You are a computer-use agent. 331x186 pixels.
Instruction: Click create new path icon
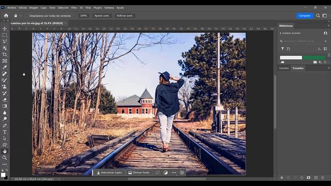(316, 178)
